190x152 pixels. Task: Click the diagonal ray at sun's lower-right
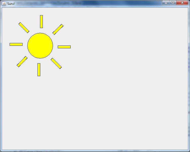pyautogui.click(x=56, y=63)
